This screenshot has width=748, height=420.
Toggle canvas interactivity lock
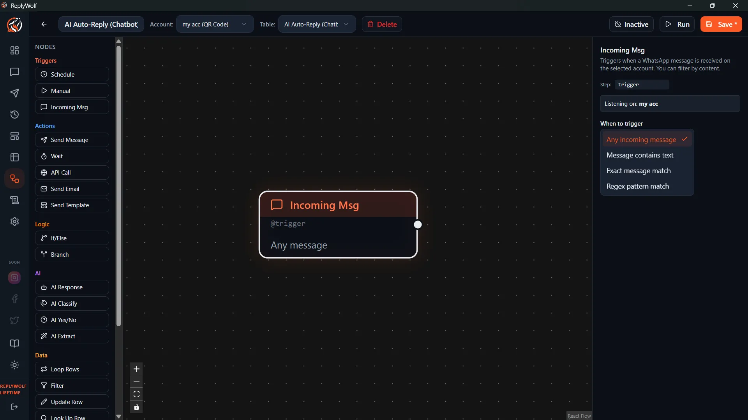(136, 407)
